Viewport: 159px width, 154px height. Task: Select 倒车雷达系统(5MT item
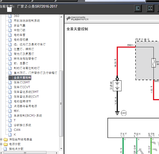(26, 92)
